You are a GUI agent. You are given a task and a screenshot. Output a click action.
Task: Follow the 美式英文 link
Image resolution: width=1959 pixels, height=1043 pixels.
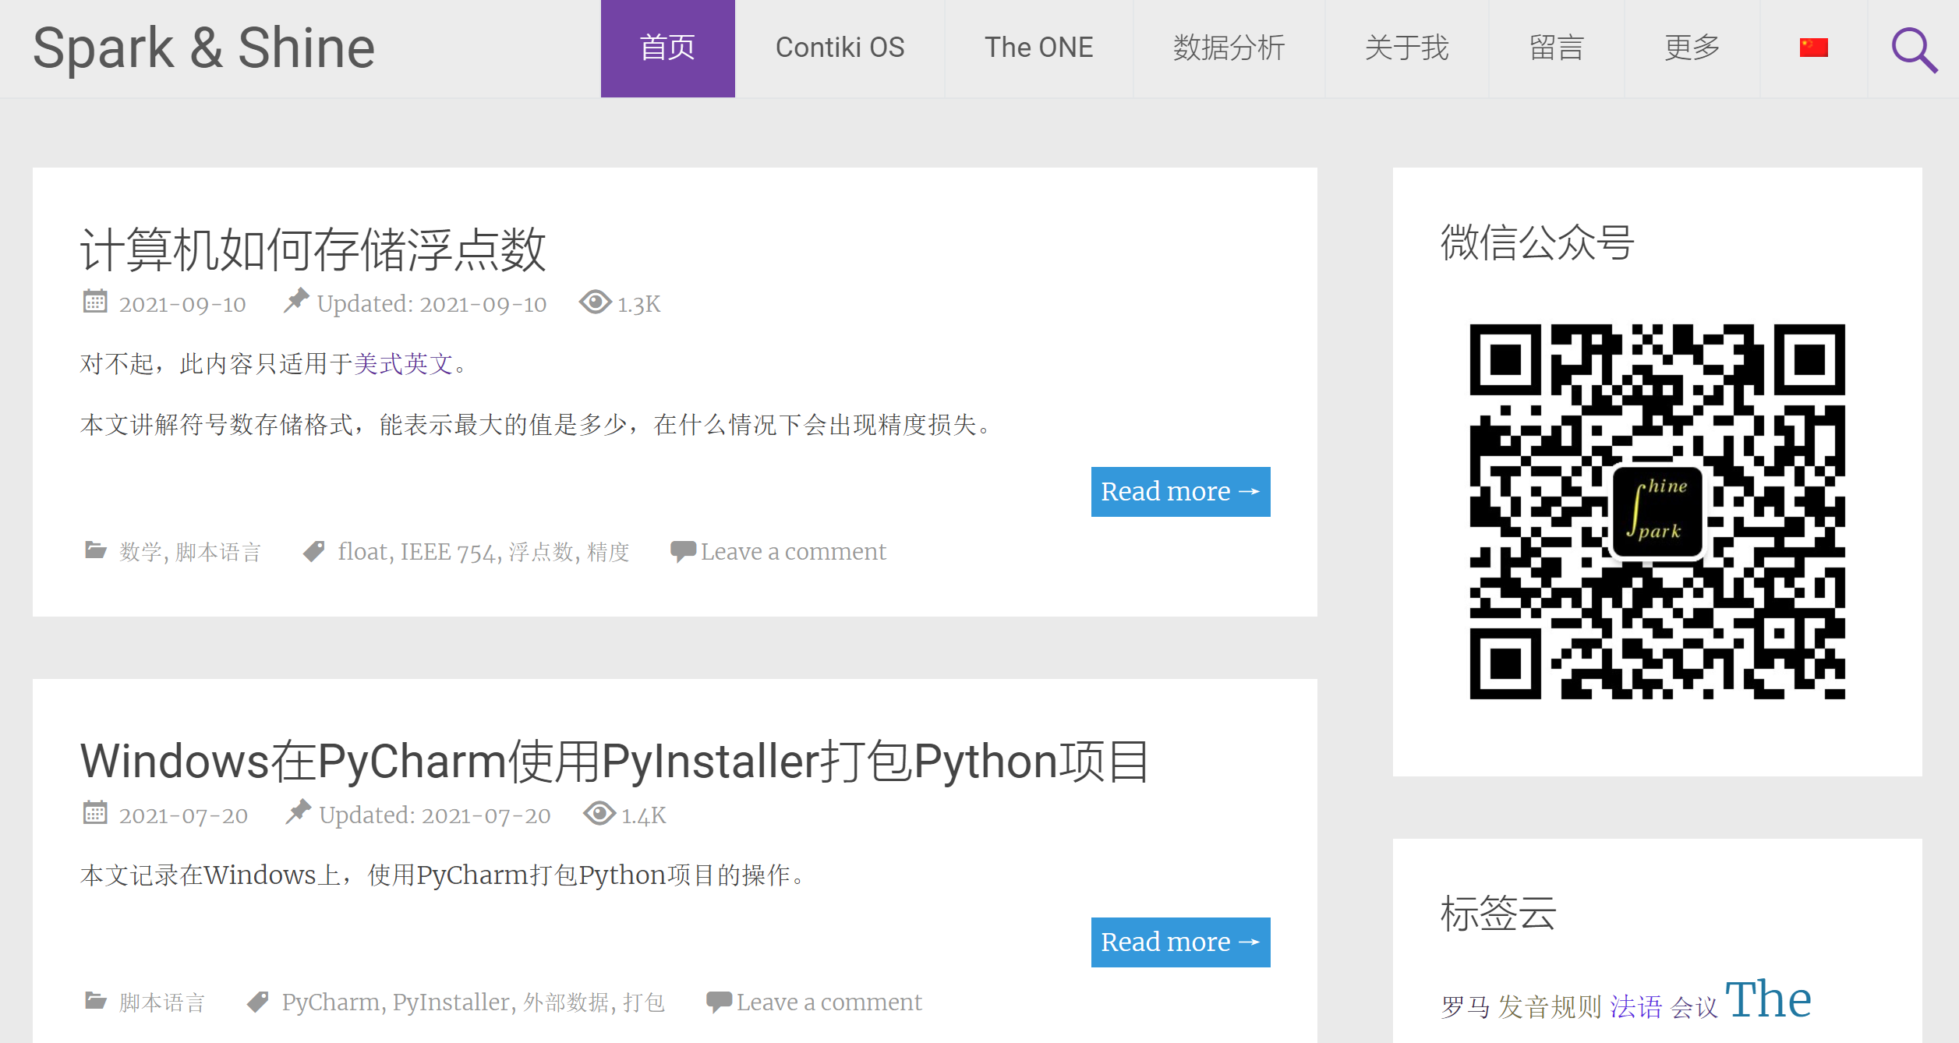pos(403,364)
